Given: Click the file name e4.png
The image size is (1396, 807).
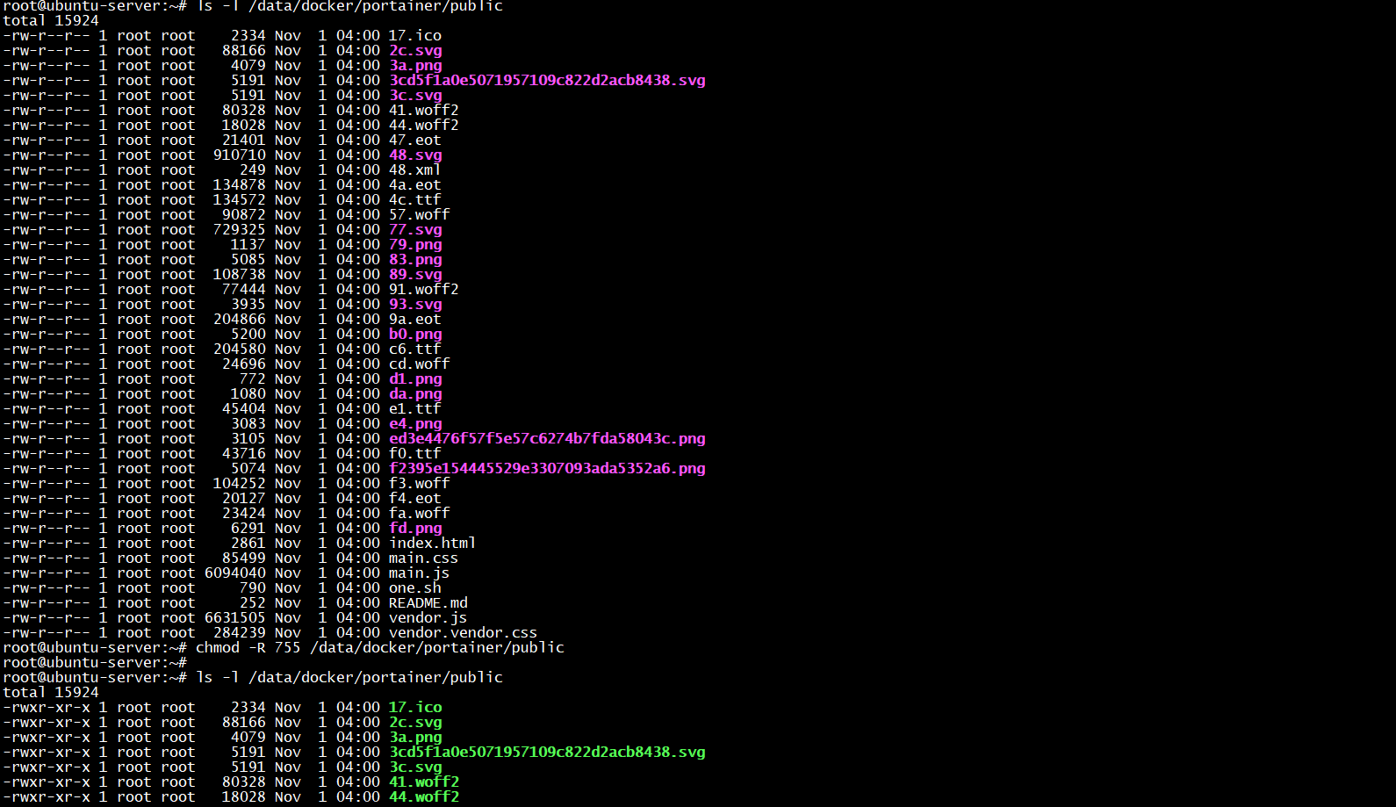Looking at the screenshot, I should 415,423.
